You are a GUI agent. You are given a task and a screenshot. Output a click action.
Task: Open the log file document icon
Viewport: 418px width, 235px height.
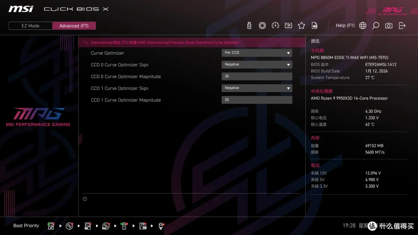pos(315,26)
